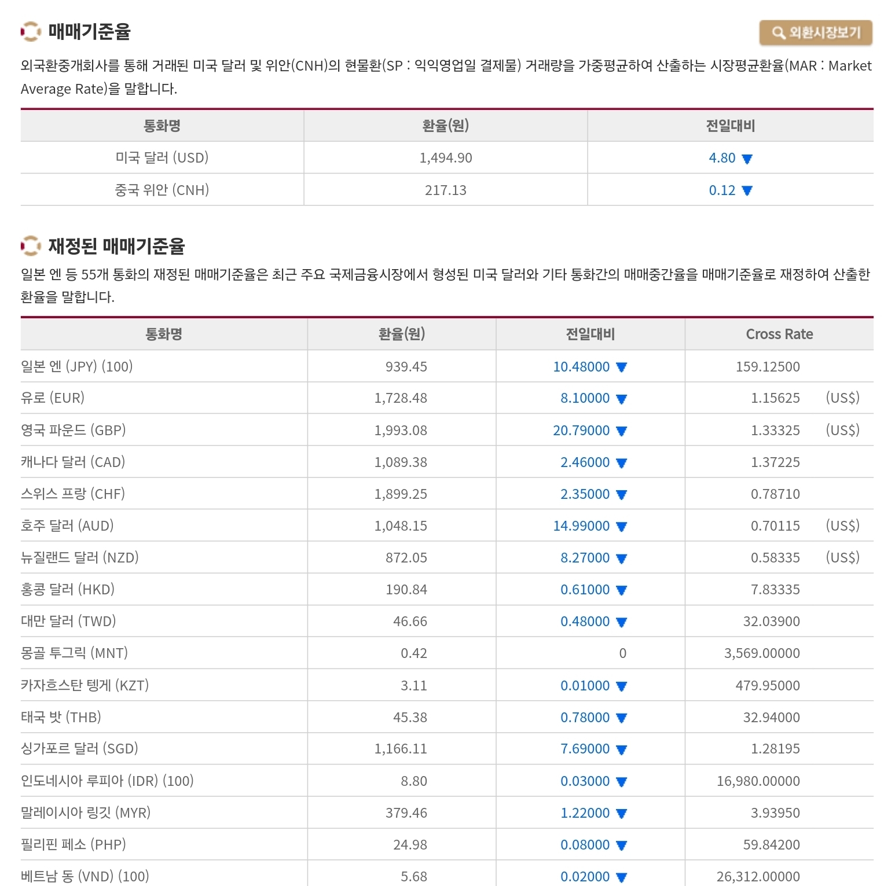This screenshot has width=884, height=886.
Task: Click the MNT change value 0
Action: coord(623,653)
